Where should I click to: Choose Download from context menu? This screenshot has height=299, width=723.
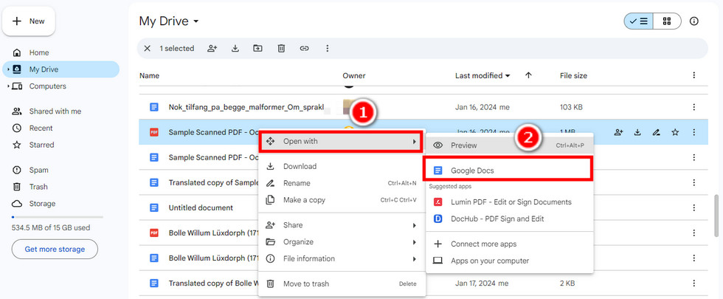click(x=342, y=166)
